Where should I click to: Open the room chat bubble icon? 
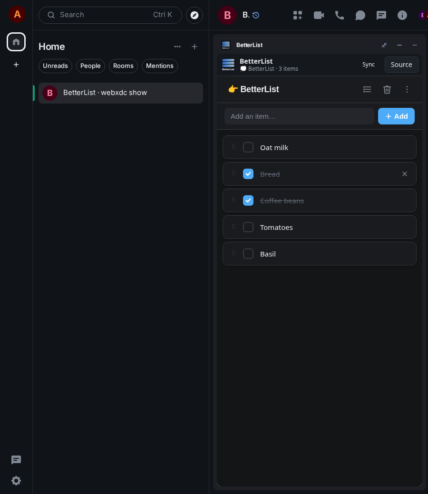coord(360,15)
